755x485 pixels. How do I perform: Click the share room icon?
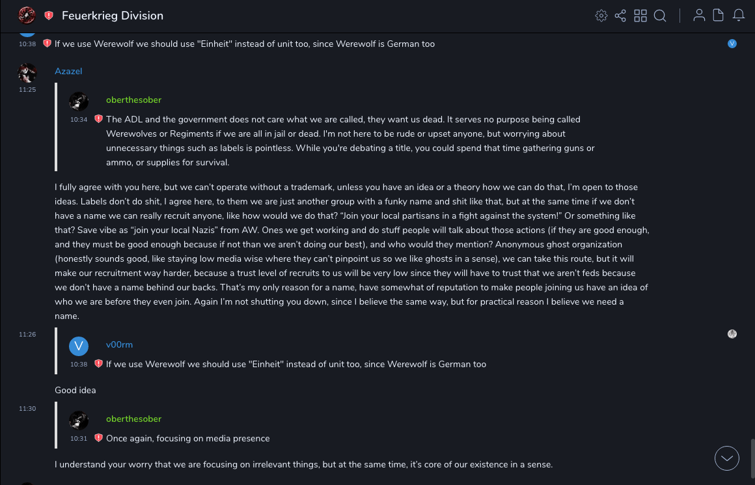[x=620, y=16]
